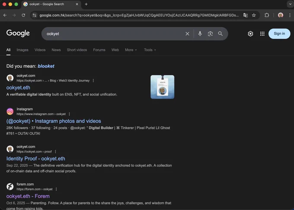Go forward with the forward arrow
The height and width of the screenshot is (210, 294).
pyautogui.click(x=14, y=15)
